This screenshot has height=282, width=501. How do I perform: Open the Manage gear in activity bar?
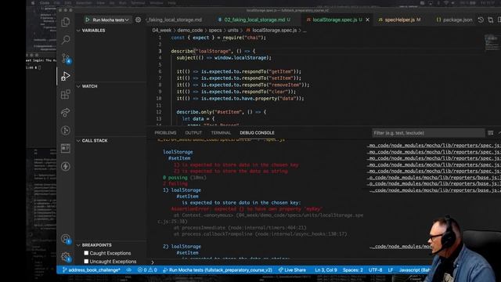click(x=66, y=257)
